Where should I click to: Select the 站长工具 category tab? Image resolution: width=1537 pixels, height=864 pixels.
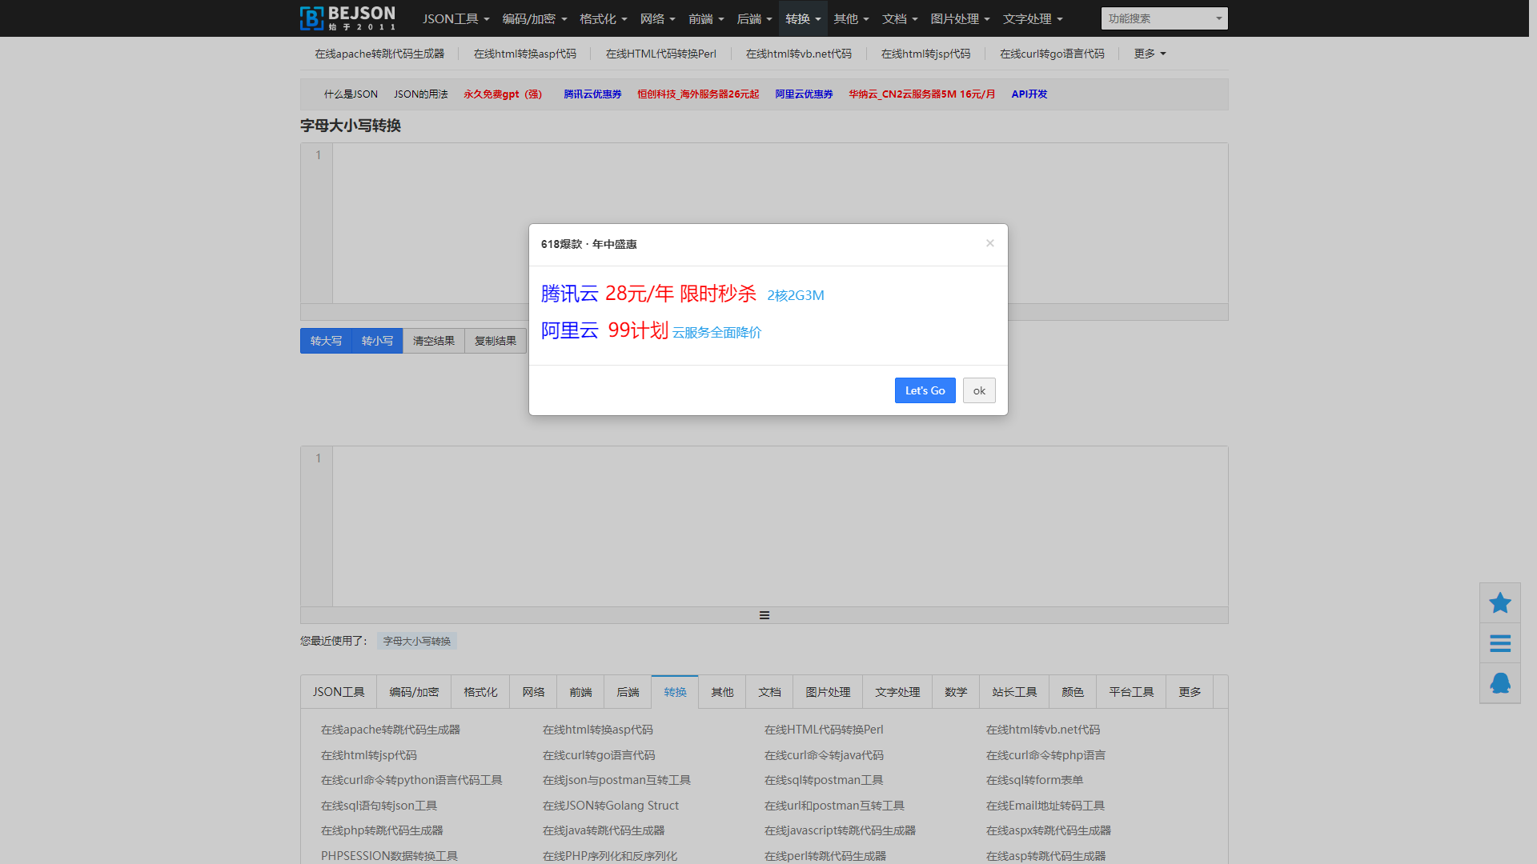pyautogui.click(x=1013, y=692)
